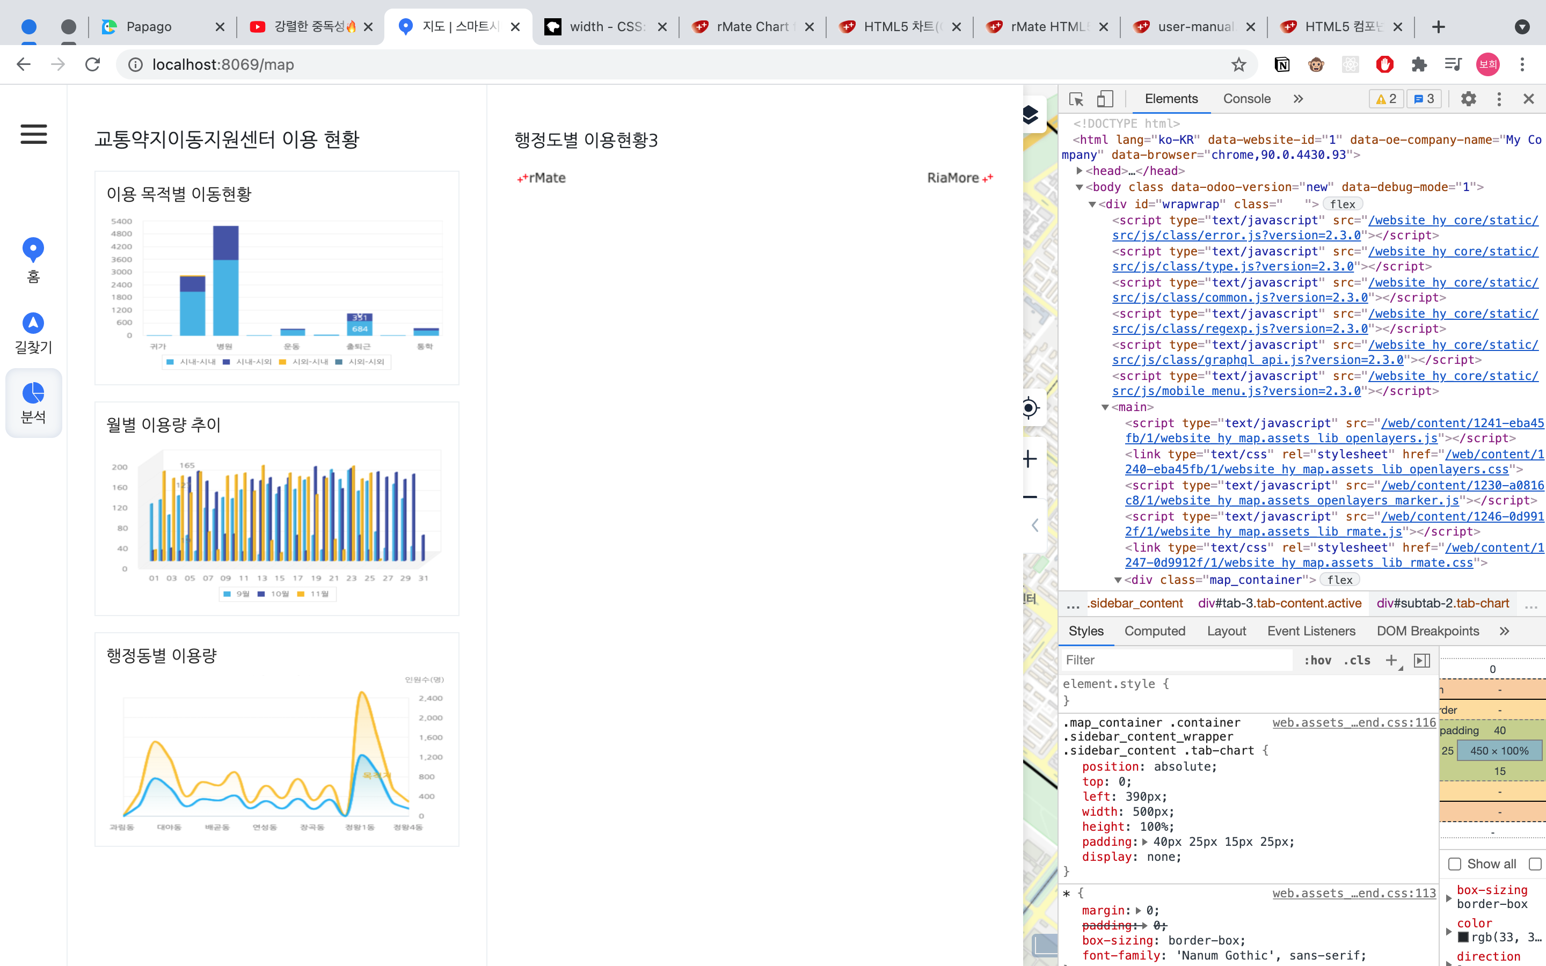Open DevTools three-dot customize menu
1546x966 pixels.
[x=1499, y=99]
